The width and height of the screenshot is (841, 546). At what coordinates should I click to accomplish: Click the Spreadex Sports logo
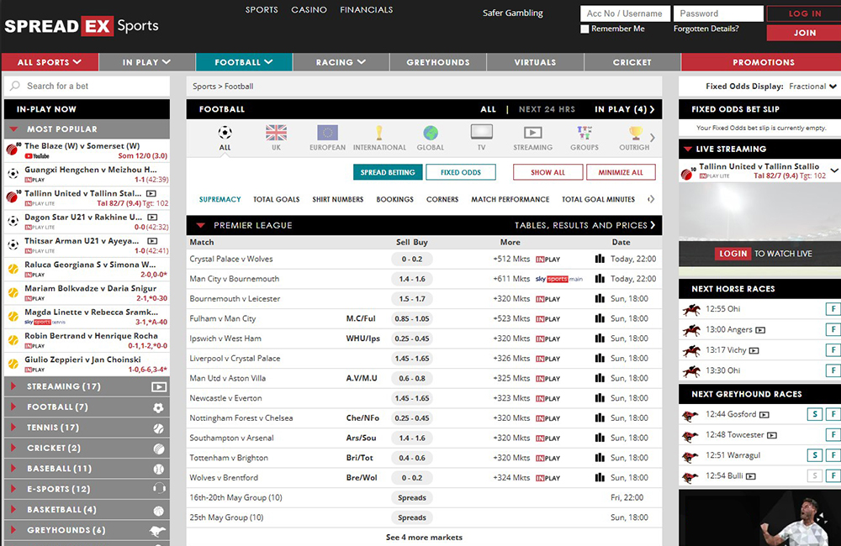(82, 26)
